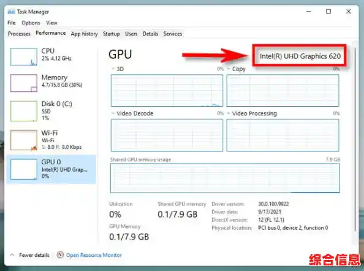Select the Wi-Fi throughput graph thumbnail
This screenshot has width=364, height=271.
click(24, 140)
